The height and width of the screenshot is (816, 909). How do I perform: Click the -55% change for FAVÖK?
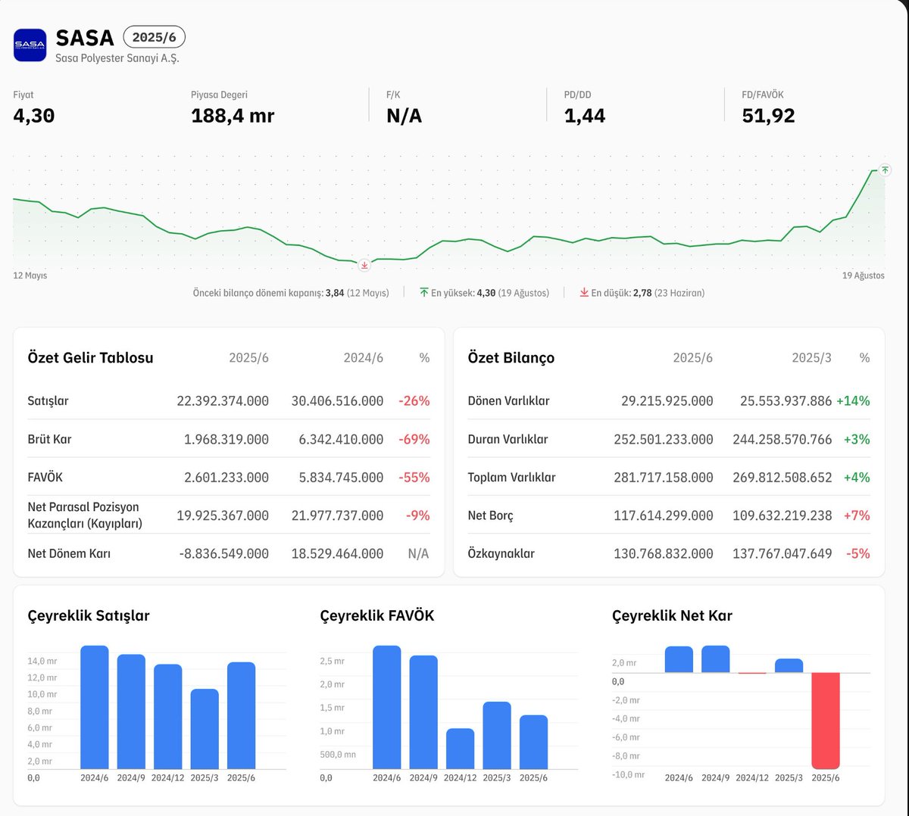pyautogui.click(x=414, y=478)
